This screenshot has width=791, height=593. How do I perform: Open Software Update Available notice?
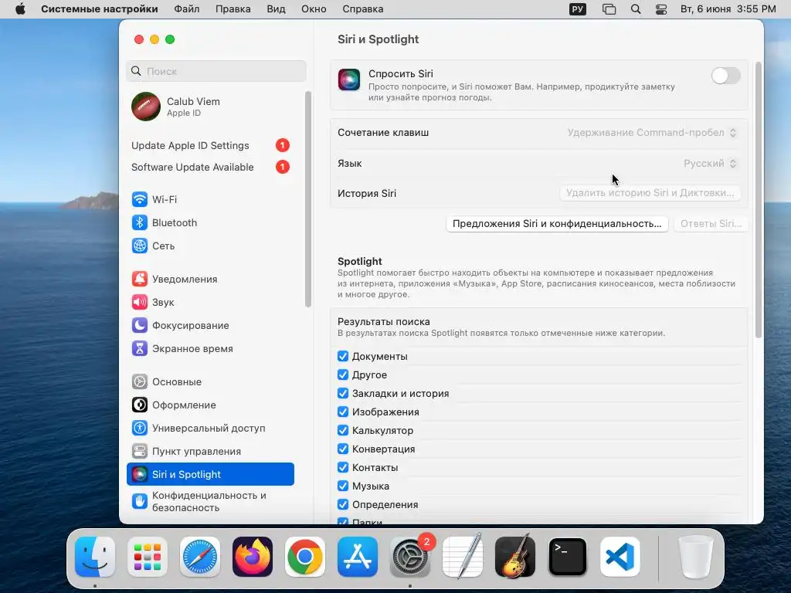[210, 167]
